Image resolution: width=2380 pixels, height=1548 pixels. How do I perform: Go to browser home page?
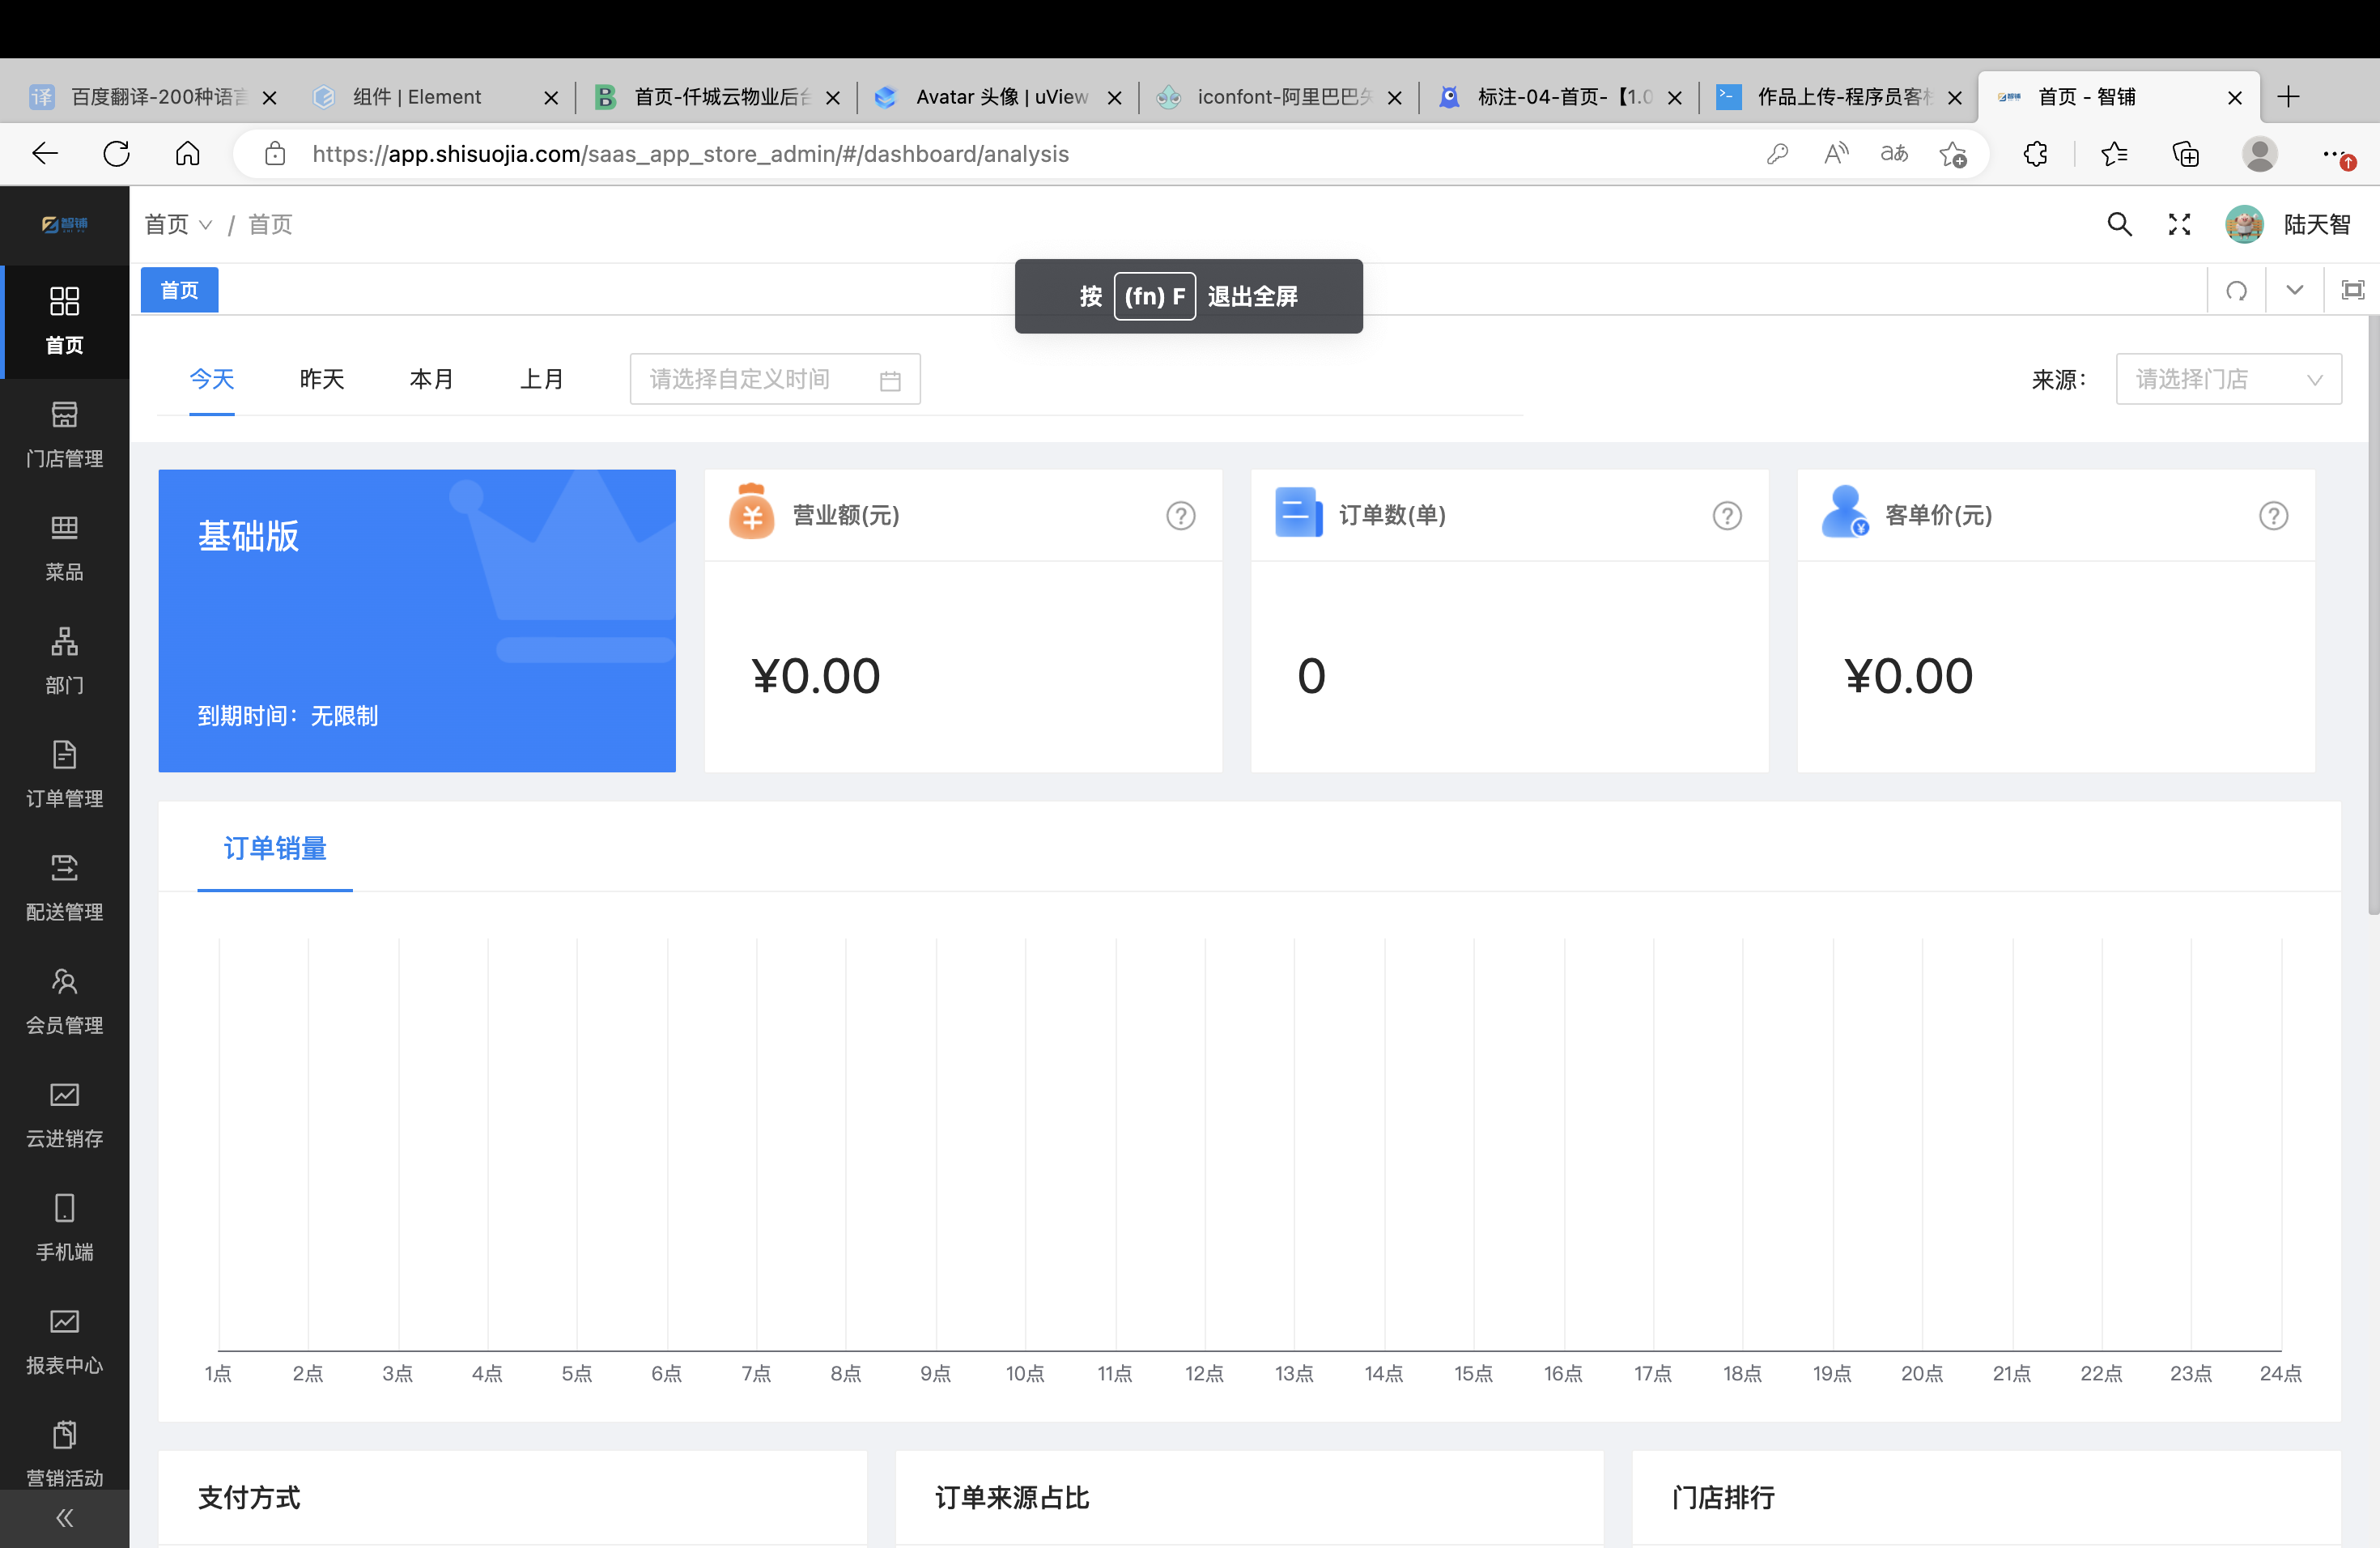pos(188,153)
